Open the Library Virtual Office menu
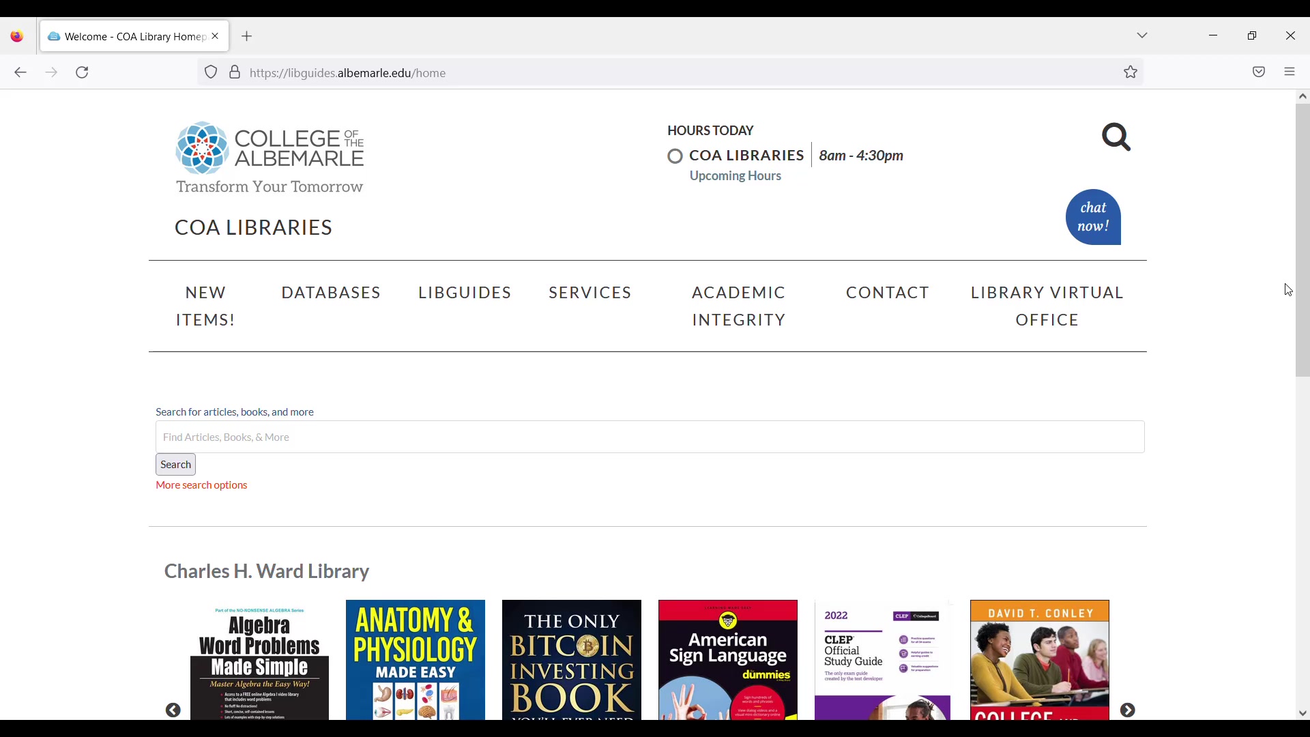The width and height of the screenshot is (1310, 737). (x=1048, y=306)
